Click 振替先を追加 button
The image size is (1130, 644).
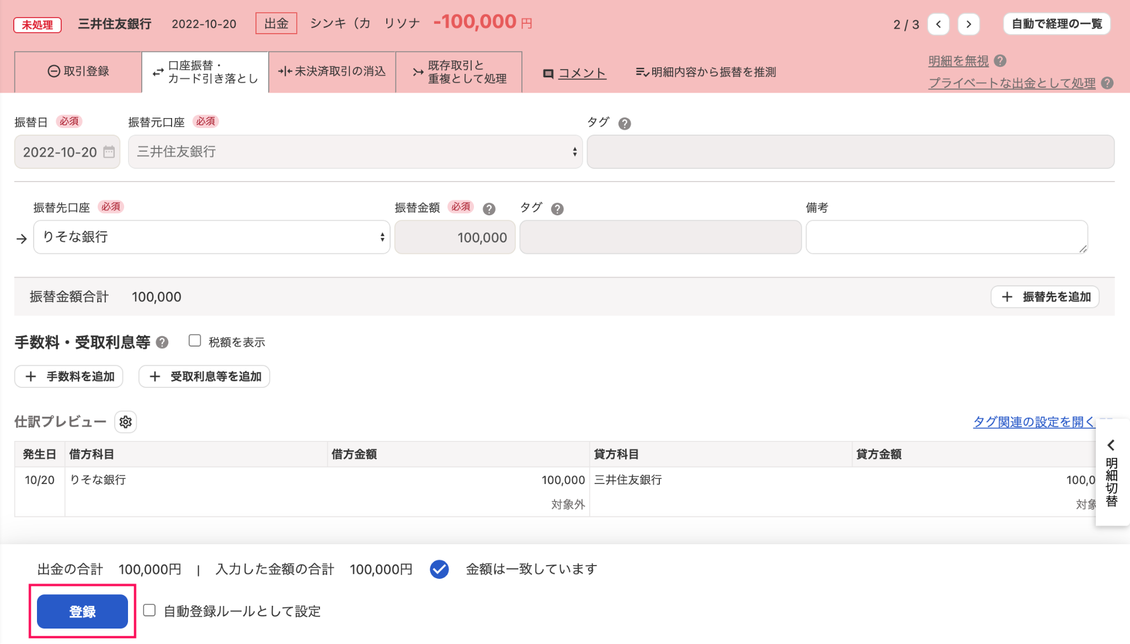pyautogui.click(x=1045, y=297)
